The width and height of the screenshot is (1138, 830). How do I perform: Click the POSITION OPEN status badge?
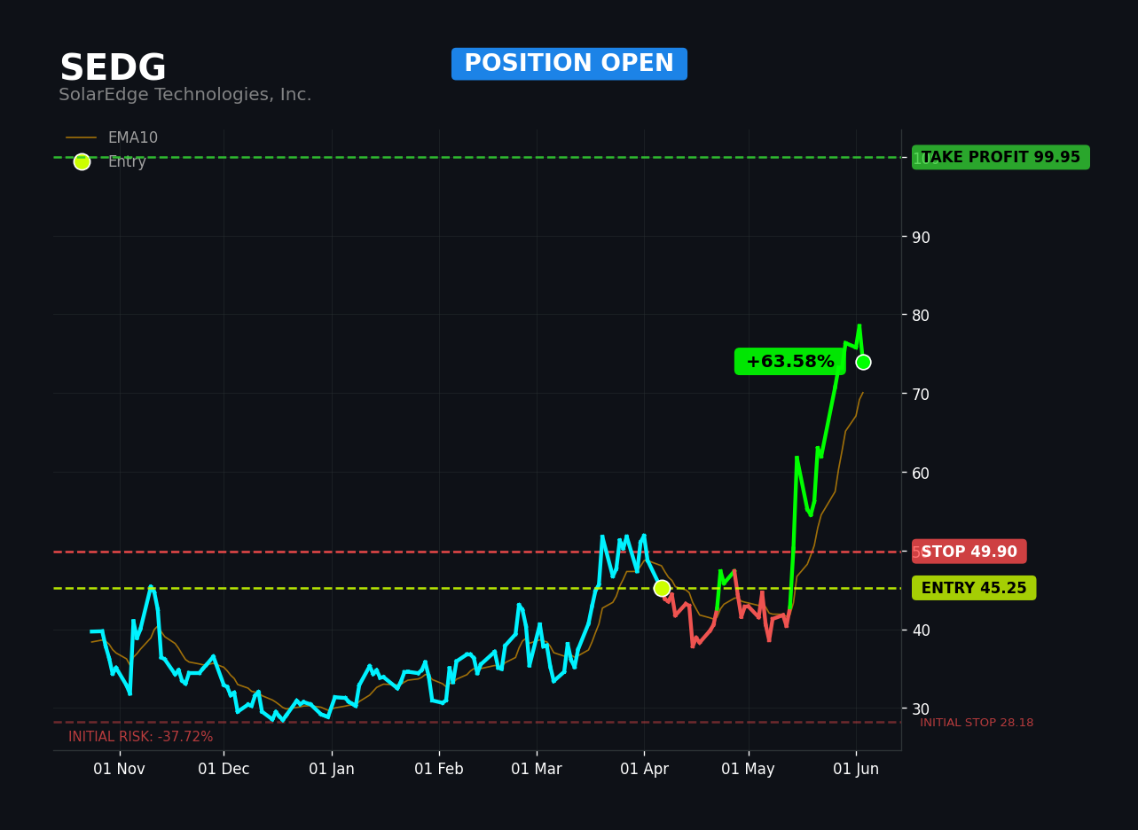coord(569,64)
